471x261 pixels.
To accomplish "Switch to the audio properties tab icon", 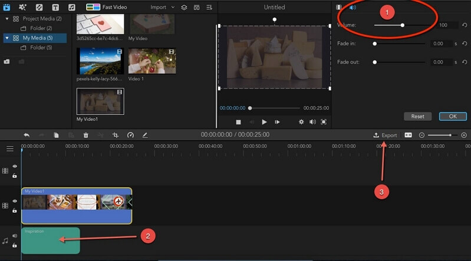I will (353, 7).
